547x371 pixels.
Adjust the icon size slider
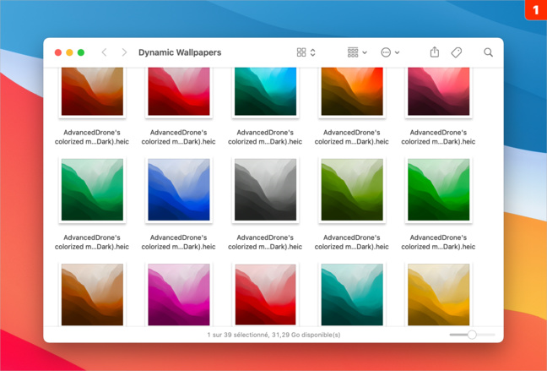coord(472,335)
